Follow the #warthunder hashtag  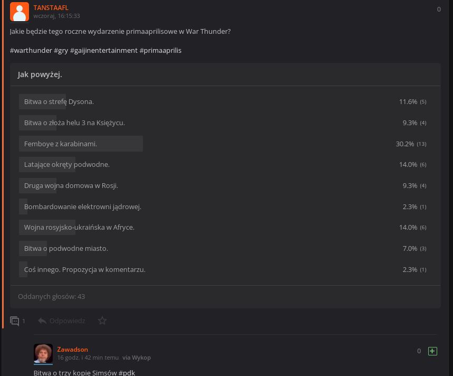click(31, 50)
